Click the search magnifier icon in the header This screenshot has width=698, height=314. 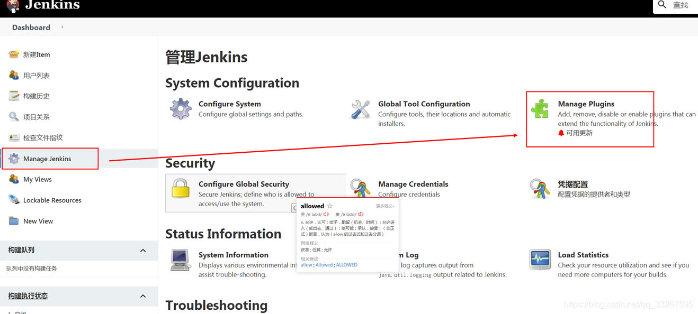[662, 5]
